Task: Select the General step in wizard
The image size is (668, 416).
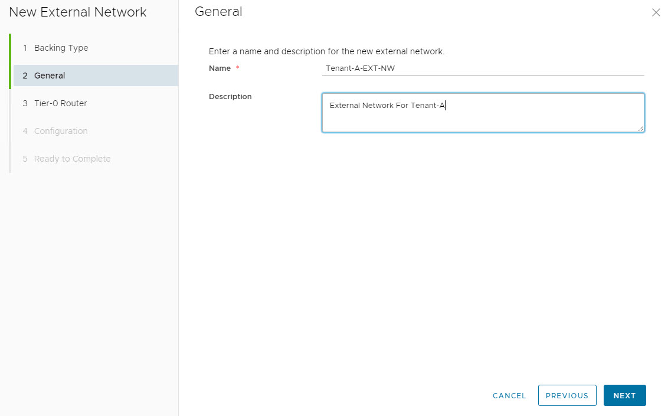Action: [x=50, y=76]
